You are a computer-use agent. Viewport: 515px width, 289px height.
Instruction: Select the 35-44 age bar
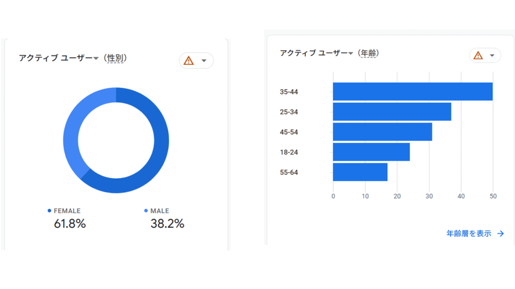click(x=412, y=91)
